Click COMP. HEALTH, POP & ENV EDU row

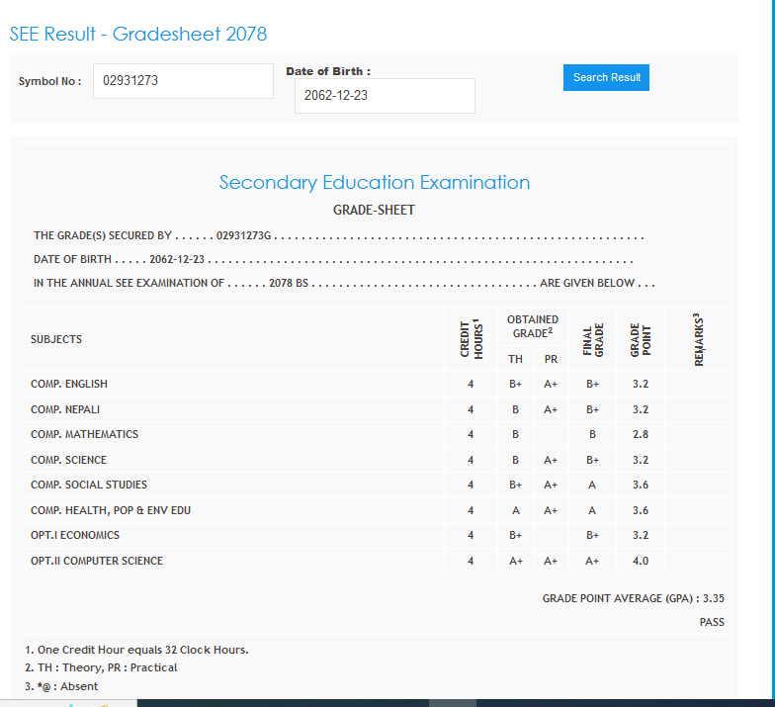tap(111, 510)
